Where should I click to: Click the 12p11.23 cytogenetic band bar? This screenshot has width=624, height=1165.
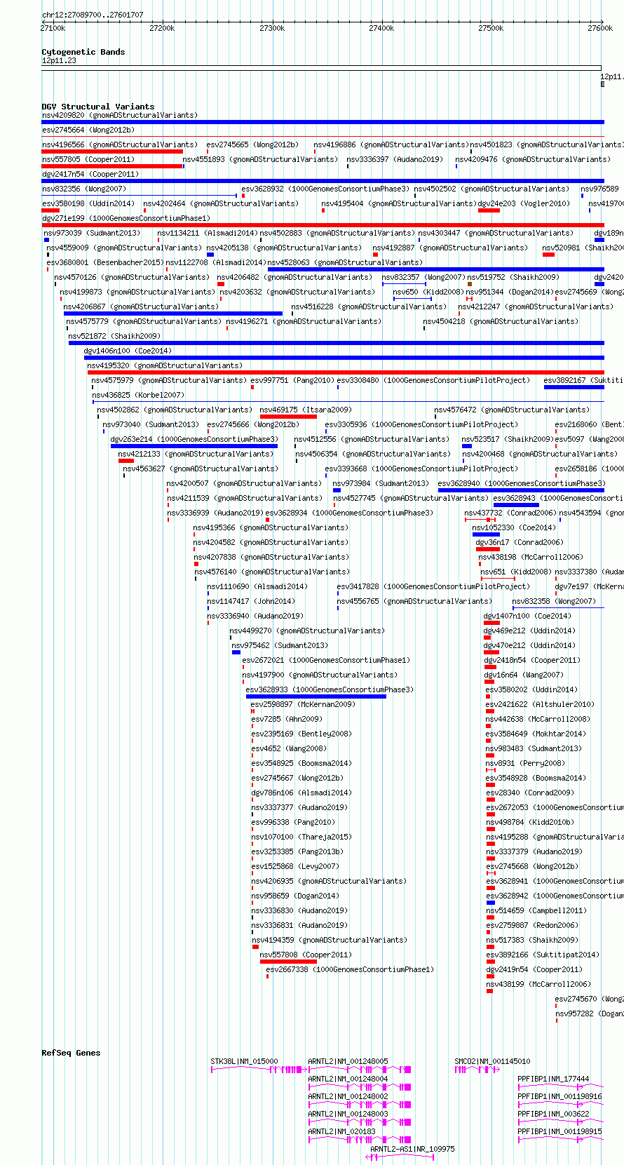click(x=321, y=68)
